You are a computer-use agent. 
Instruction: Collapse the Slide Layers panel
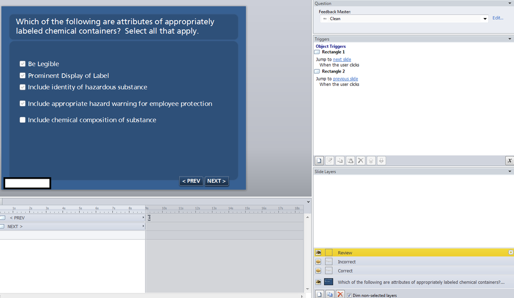click(510, 171)
